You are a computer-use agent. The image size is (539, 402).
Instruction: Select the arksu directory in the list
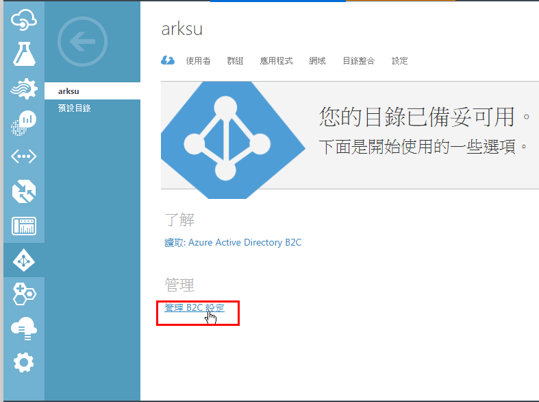[x=92, y=91]
